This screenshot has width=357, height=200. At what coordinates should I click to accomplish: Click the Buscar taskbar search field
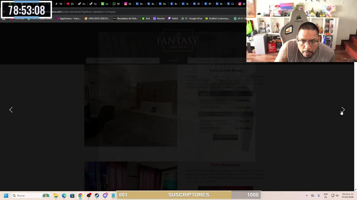tap(31, 196)
